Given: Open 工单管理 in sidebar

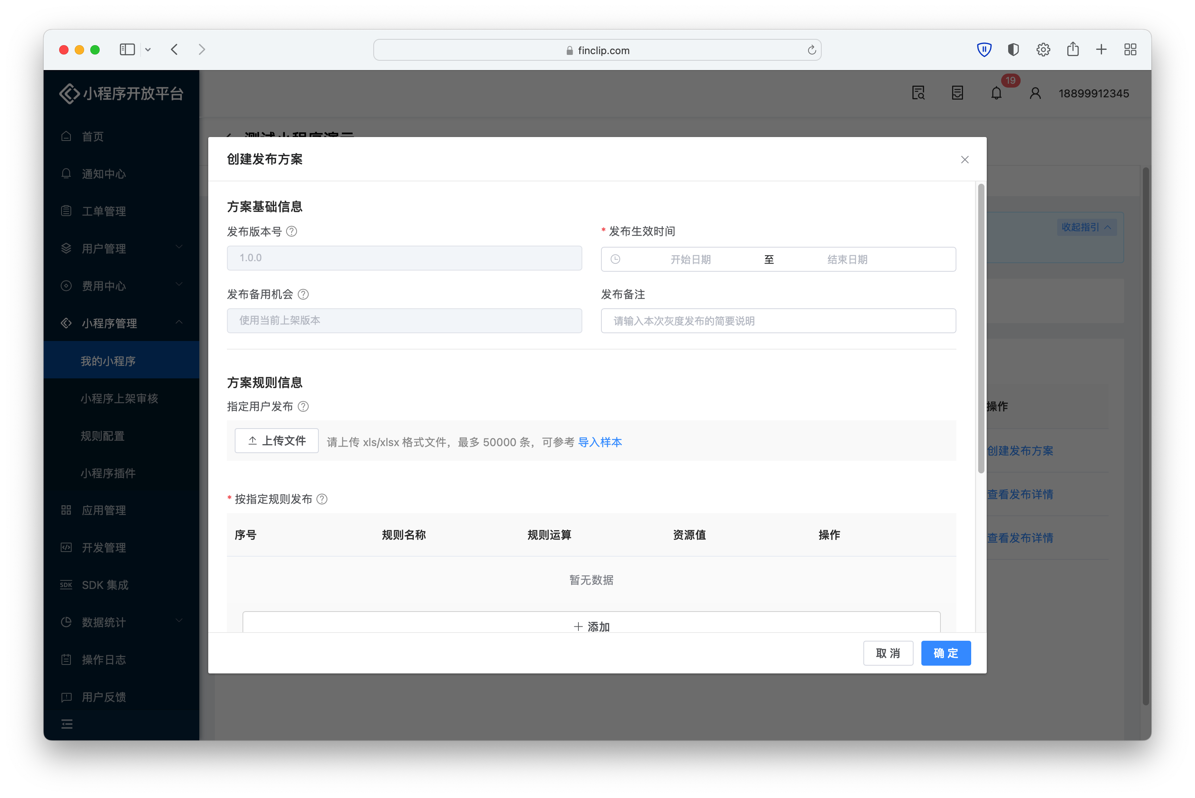Looking at the screenshot, I should pyautogui.click(x=121, y=211).
